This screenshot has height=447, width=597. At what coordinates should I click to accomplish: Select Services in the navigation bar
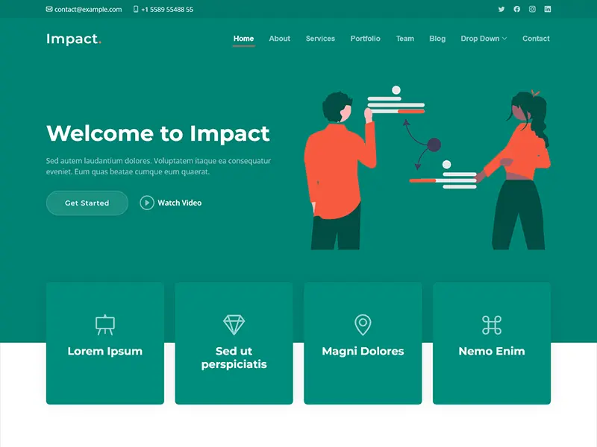click(320, 39)
